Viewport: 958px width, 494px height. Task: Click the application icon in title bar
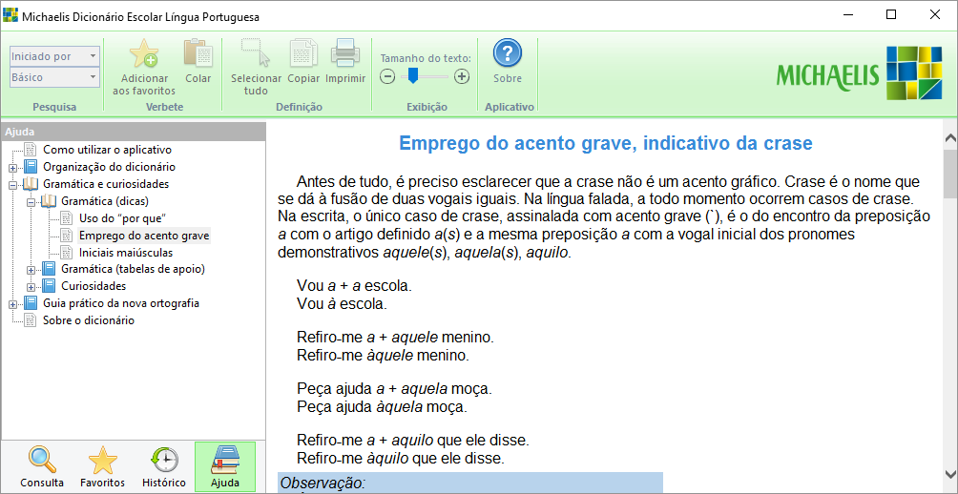coord(10,15)
